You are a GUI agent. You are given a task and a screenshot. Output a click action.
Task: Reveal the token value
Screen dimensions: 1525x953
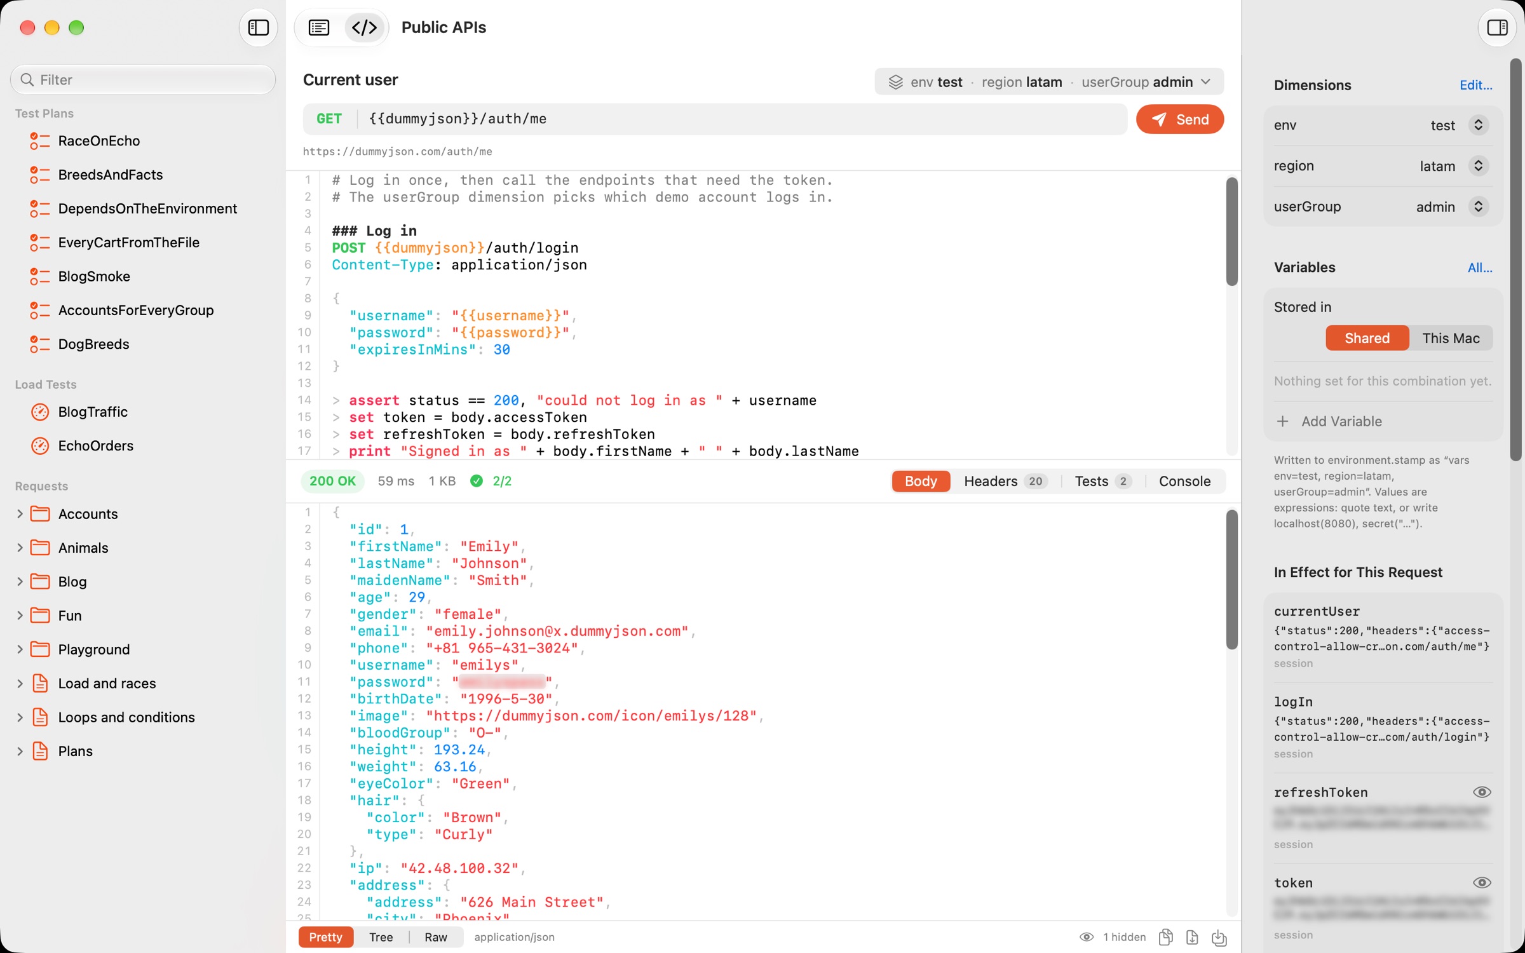click(x=1482, y=883)
